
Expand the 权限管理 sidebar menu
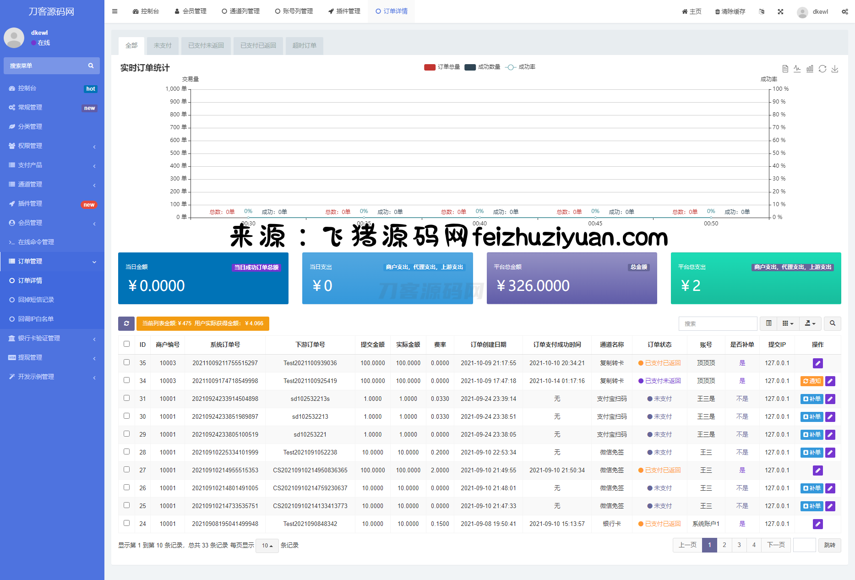pyautogui.click(x=52, y=146)
